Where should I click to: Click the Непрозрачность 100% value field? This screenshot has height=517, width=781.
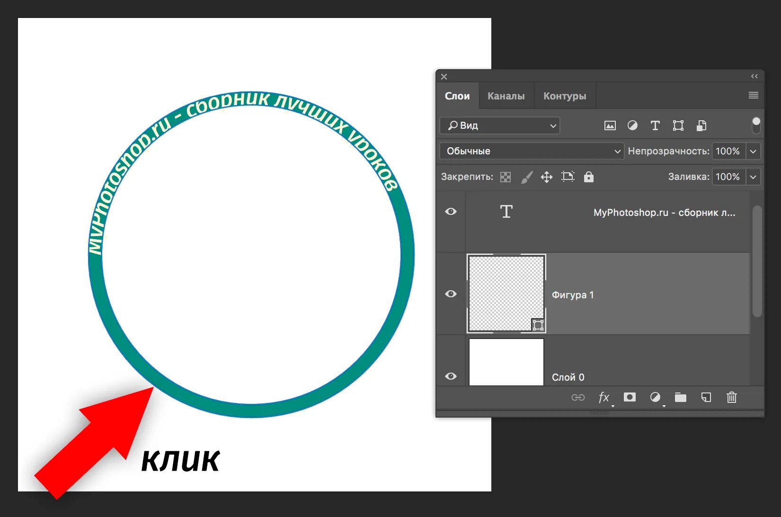coord(728,151)
